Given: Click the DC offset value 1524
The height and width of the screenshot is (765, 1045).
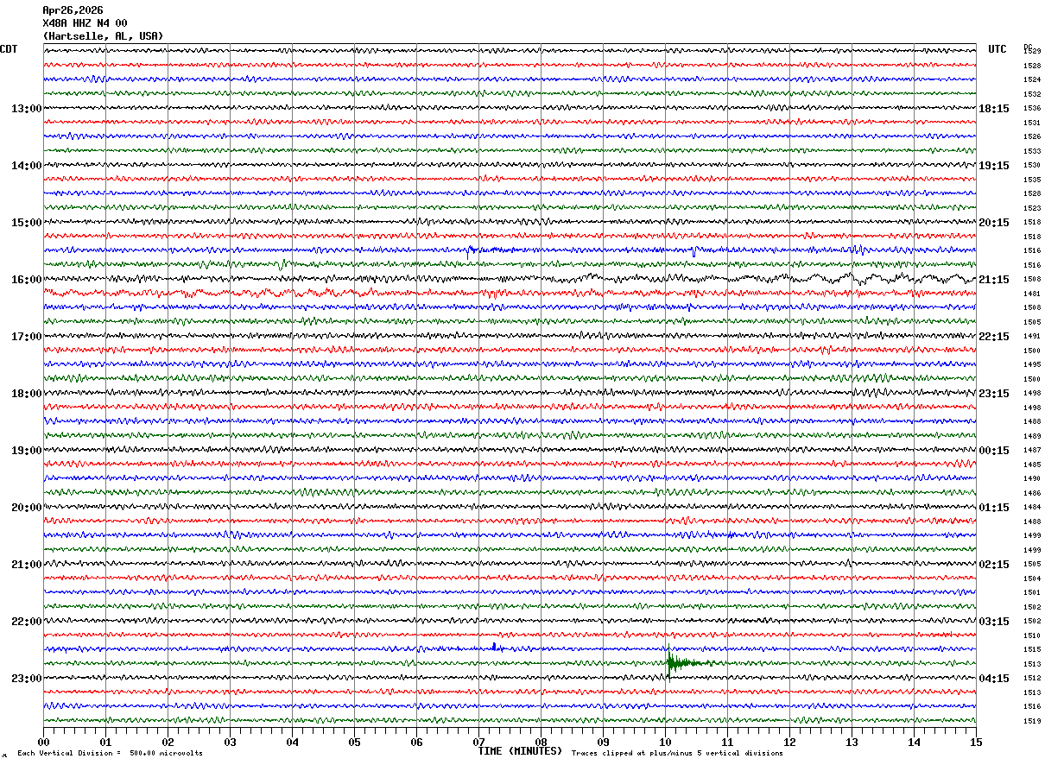Looking at the screenshot, I should [x=1032, y=79].
